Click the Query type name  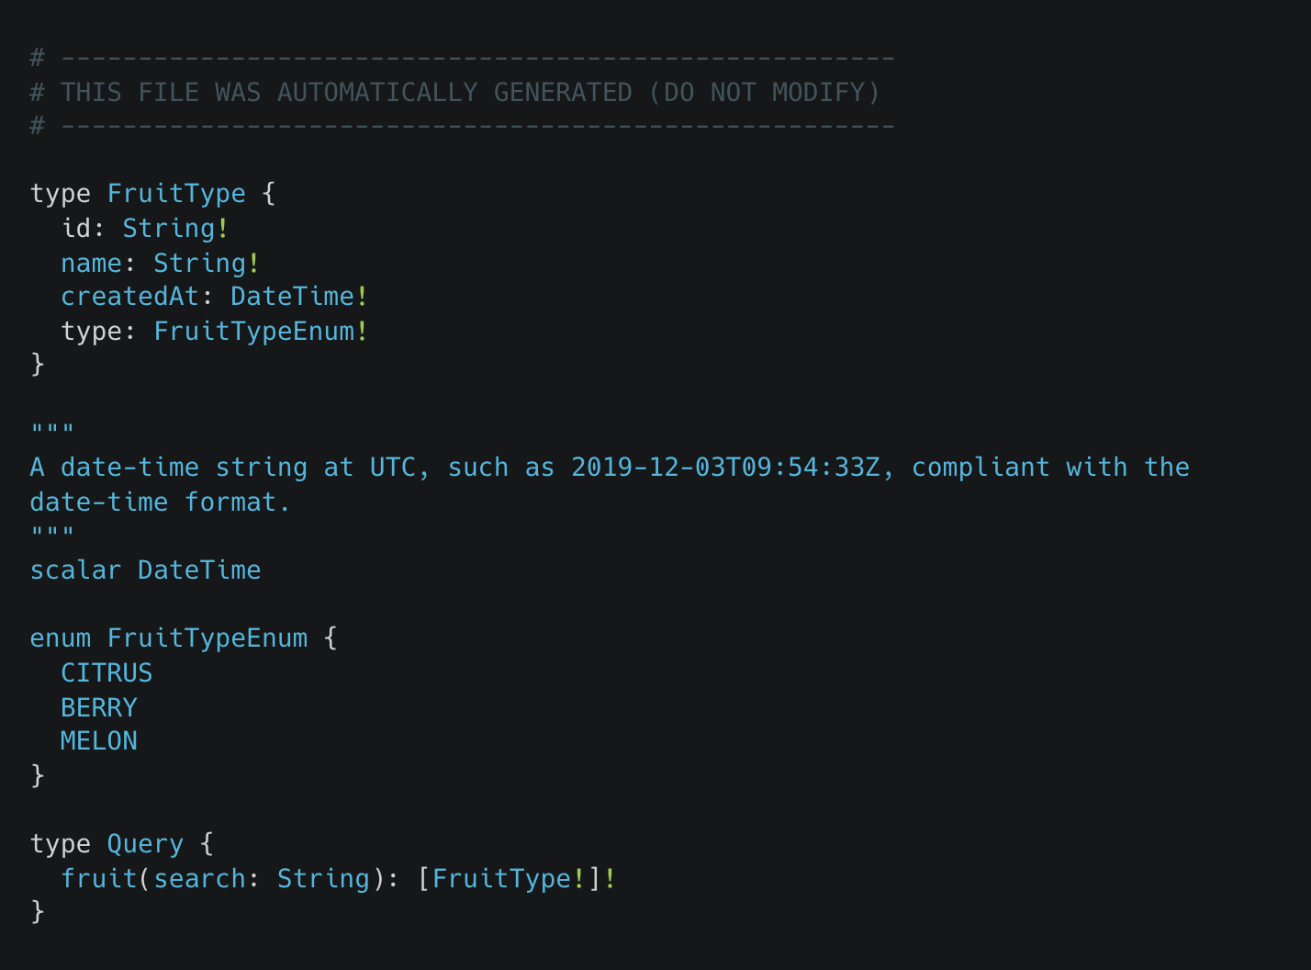click(145, 844)
